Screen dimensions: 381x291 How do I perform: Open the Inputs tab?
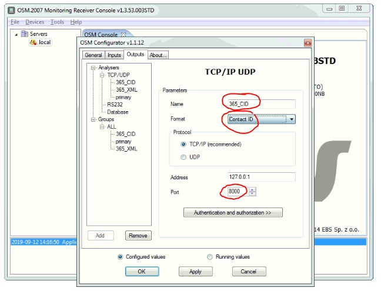[114, 55]
